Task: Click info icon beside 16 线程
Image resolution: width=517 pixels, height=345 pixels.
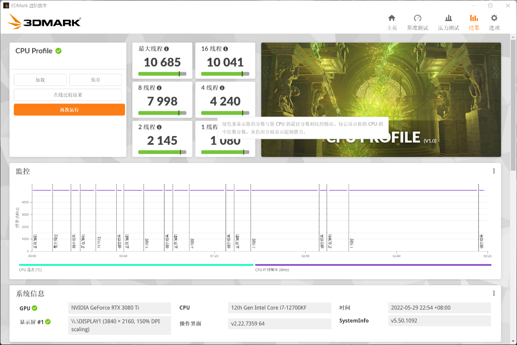Action: [226, 49]
